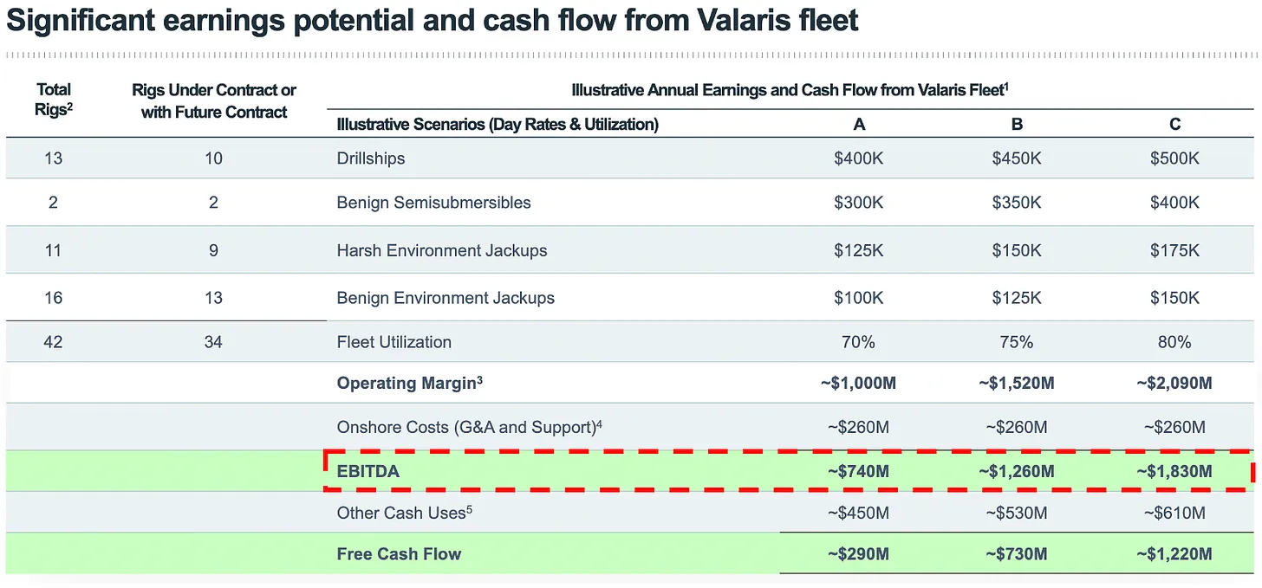1262x588 pixels.
Task: Click the Benign Semisubmersibles row label
Action: coord(433,203)
